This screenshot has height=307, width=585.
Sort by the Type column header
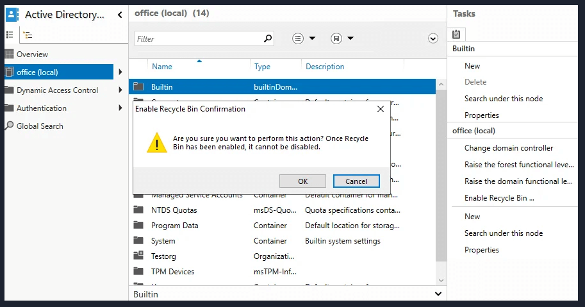(262, 67)
